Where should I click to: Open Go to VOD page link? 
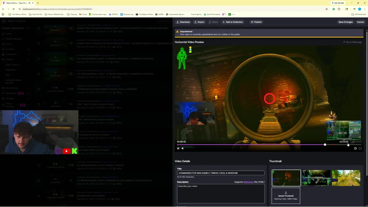352,42
